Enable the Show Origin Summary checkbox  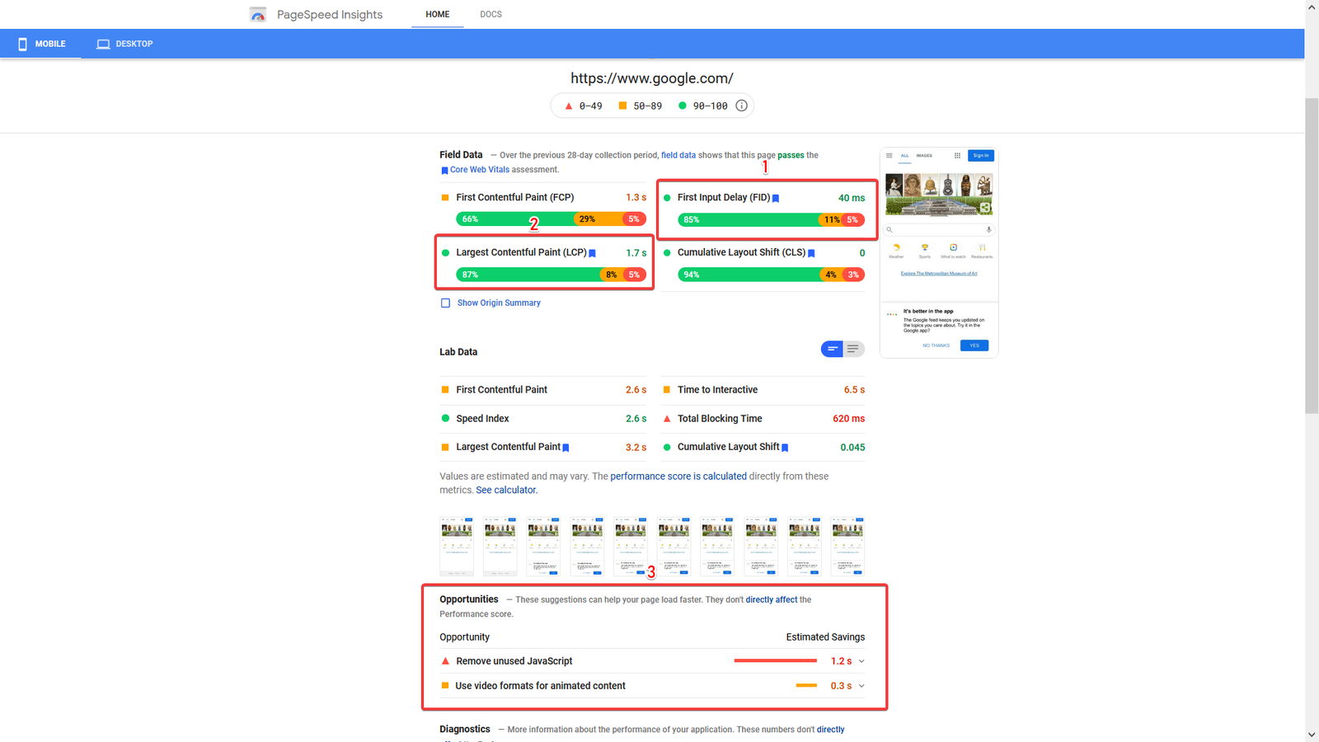coord(445,303)
